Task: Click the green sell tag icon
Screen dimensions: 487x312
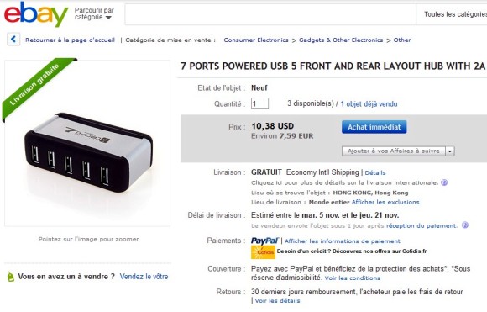Action: pyautogui.click(x=11, y=277)
